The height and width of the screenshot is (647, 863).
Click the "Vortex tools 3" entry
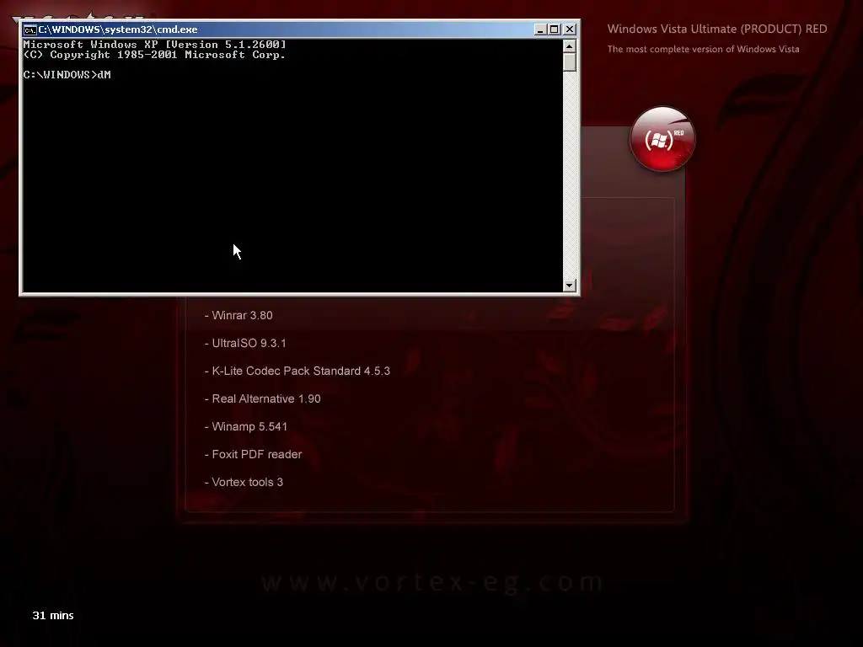pyautogui.click(x=244, y=482)
